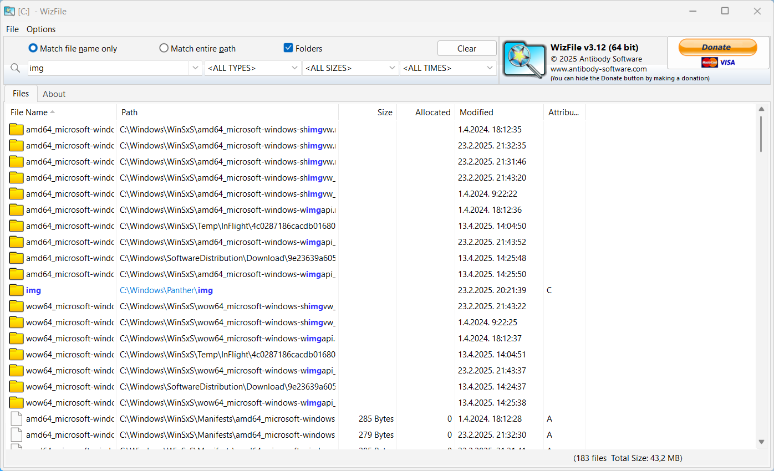774x471 pixels.
Task: Click the bold img file name
Action: (x=33, y=290)
